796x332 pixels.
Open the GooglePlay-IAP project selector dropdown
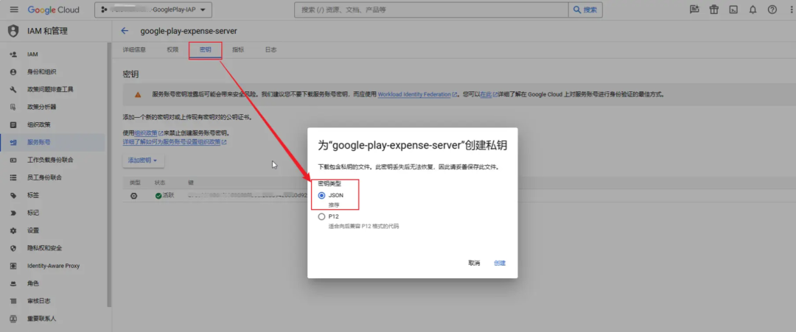[x=153, y=10]
